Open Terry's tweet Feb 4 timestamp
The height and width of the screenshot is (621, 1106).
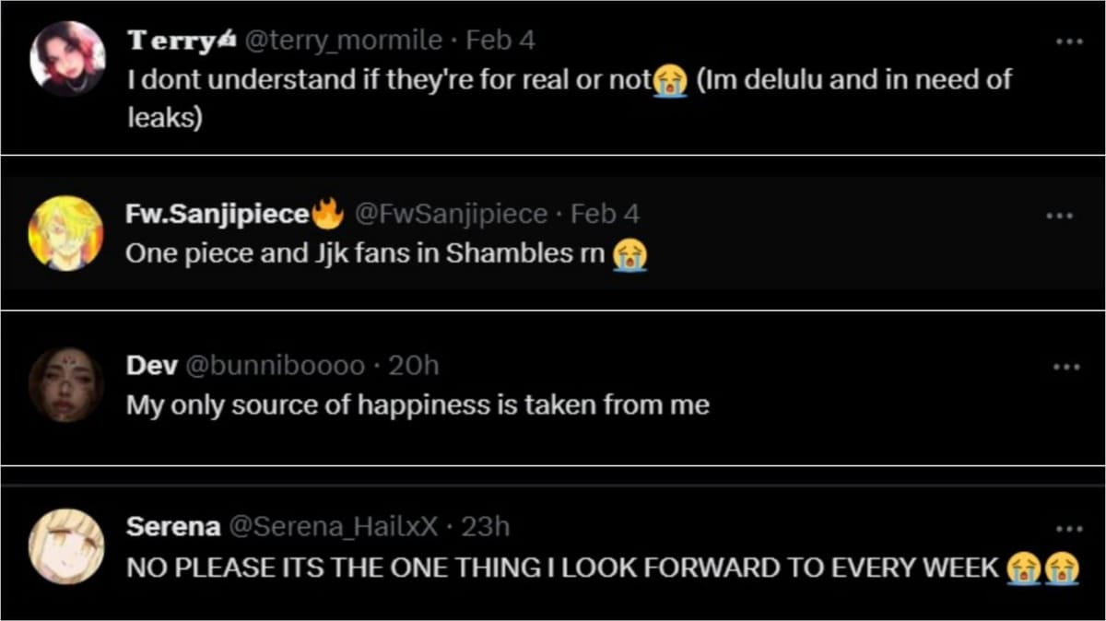coord(500,41)
